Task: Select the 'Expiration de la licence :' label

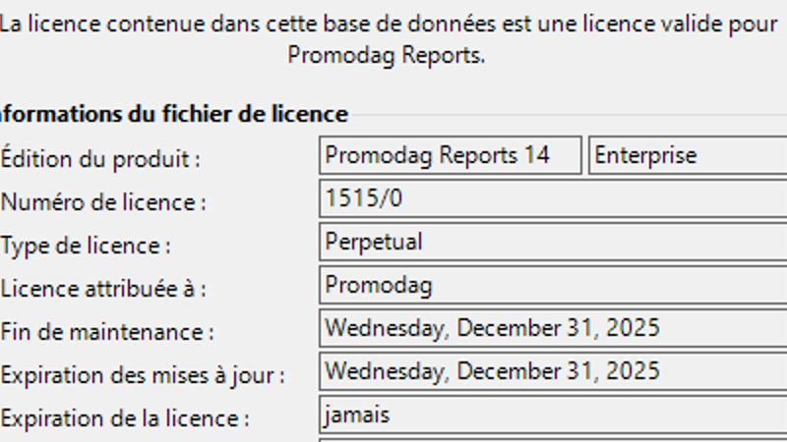Action: pos(124,418)
